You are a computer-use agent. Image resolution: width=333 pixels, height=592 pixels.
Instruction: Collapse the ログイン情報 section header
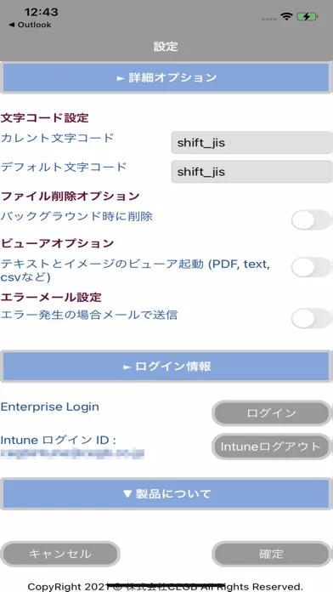(x=166, y=367)
